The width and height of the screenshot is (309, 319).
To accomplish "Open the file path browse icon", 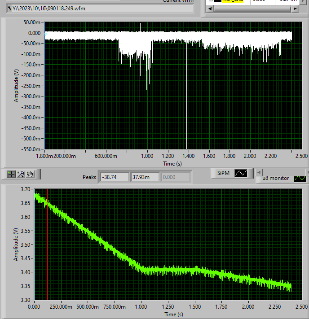I will click(9, 9).
